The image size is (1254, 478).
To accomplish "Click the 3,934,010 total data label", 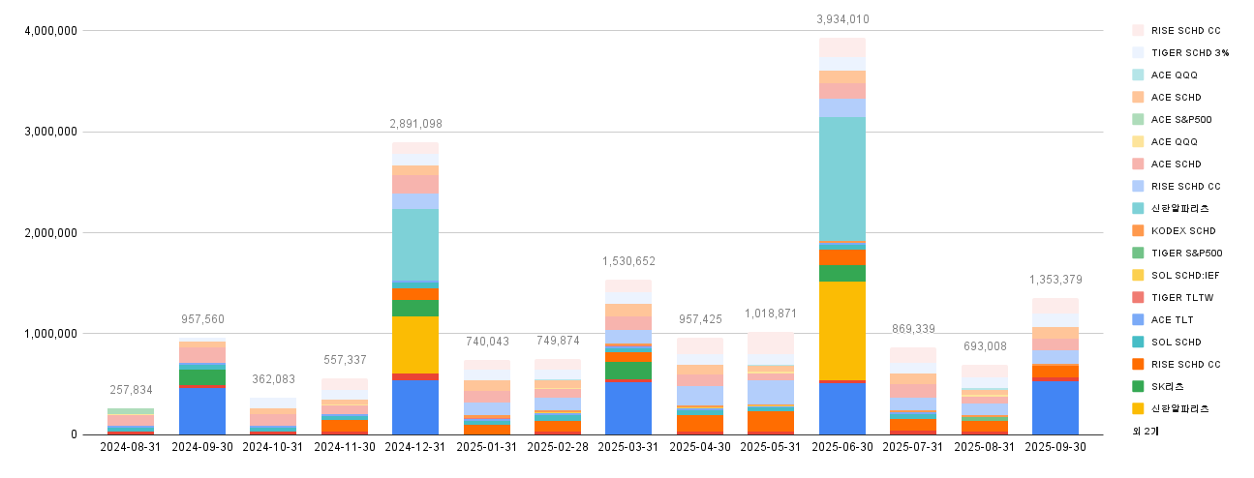I will 841,19.
